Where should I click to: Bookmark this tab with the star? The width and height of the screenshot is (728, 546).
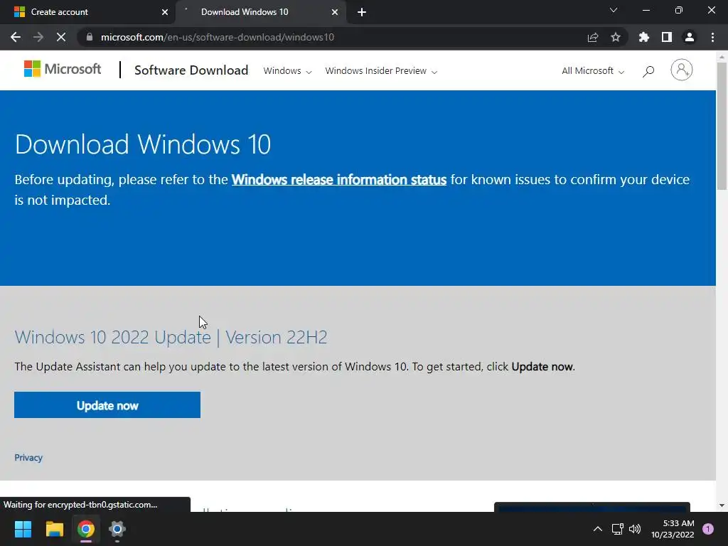pos(616,37)
